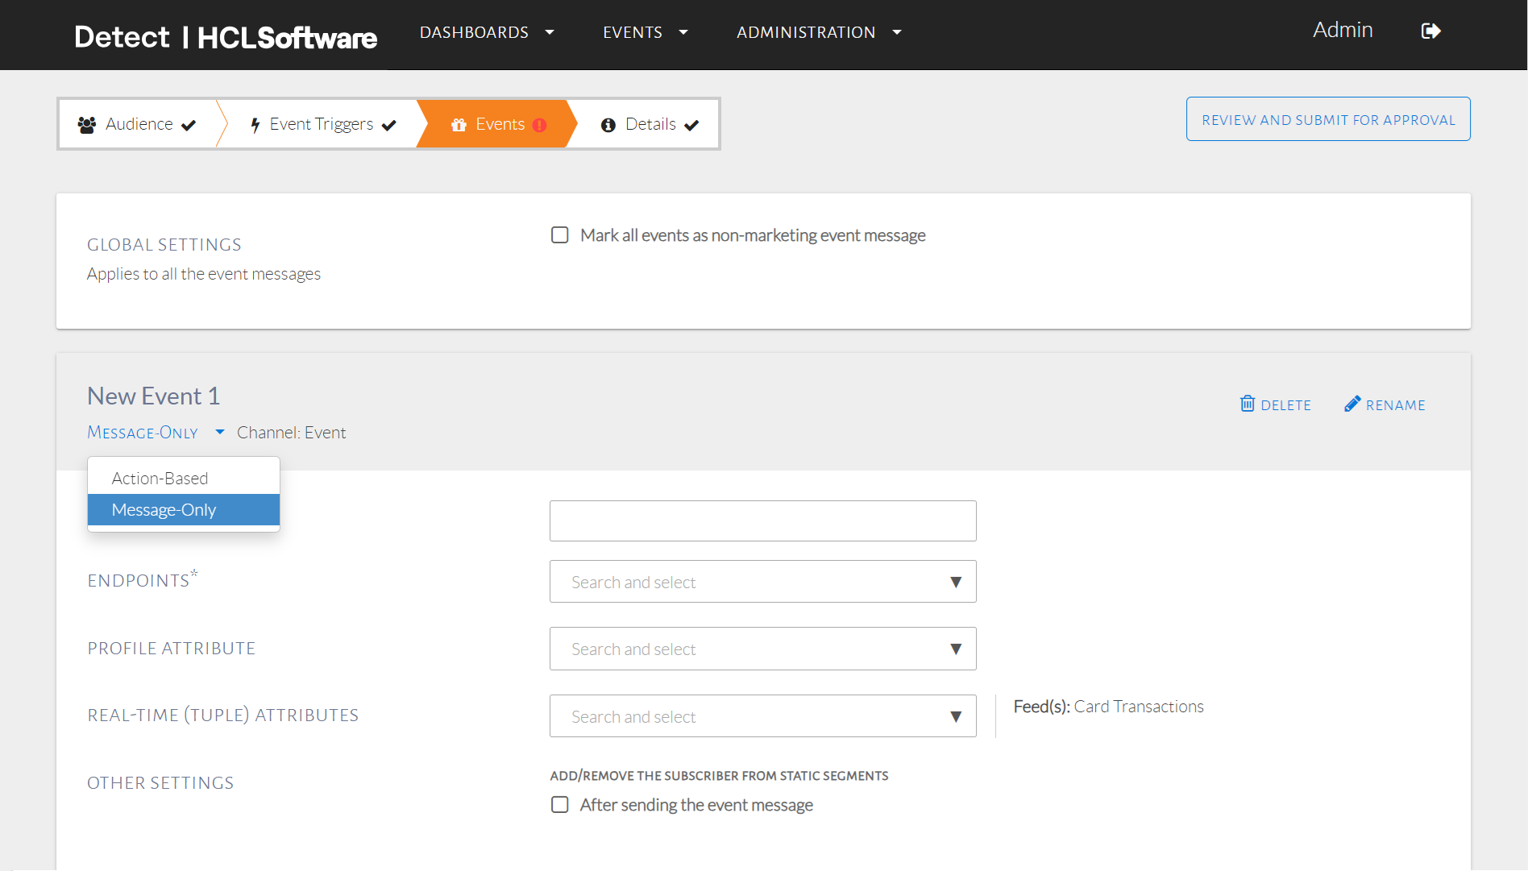
Task: Click the Delete trash can icon
Action: [x=1247, y=404]
